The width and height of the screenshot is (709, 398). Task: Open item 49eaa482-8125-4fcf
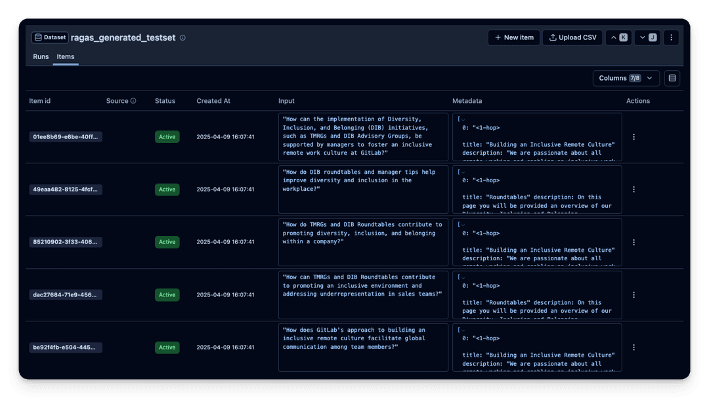66,189
